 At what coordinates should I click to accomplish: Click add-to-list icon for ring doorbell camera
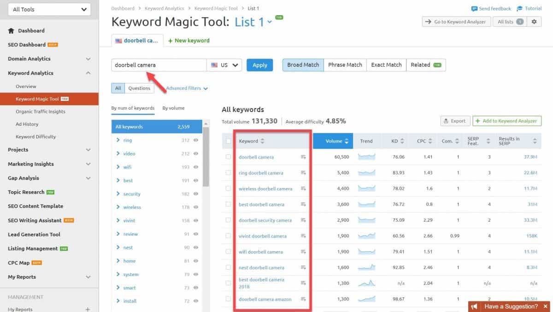(303, 173)
